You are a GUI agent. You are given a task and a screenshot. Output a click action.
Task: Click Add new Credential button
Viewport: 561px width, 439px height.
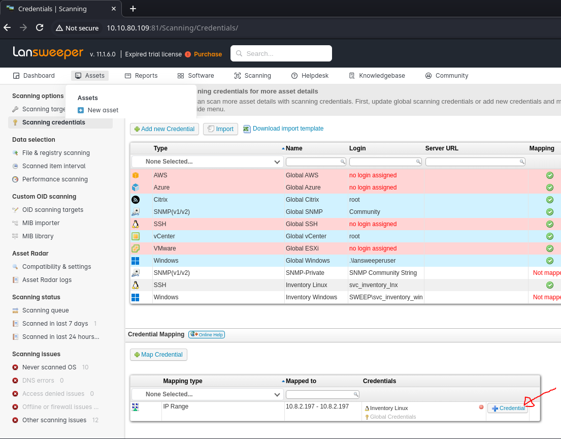coord(164,129)
